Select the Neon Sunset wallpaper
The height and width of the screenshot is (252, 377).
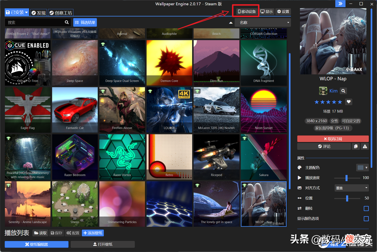point(264,110)
